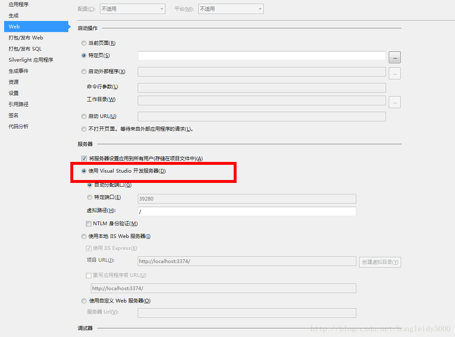
Task: Open the 设置 tab
Action: [14, 93]
